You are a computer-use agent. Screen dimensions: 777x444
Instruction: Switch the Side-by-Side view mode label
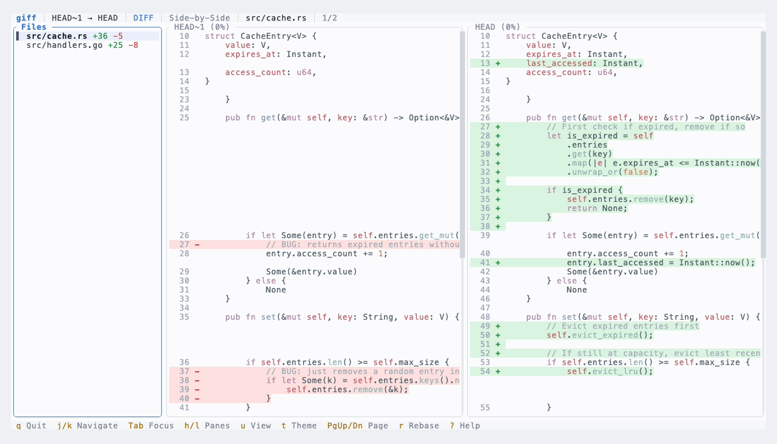click(x=199, y=18)
